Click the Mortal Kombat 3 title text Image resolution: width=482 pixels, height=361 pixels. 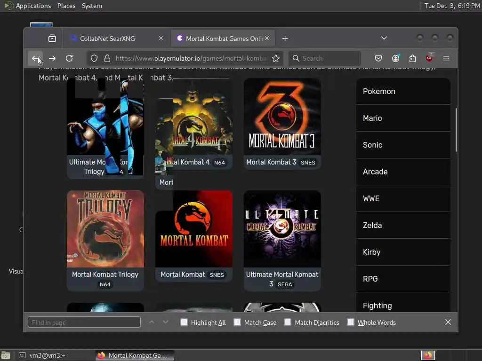[x=271, y=162]
